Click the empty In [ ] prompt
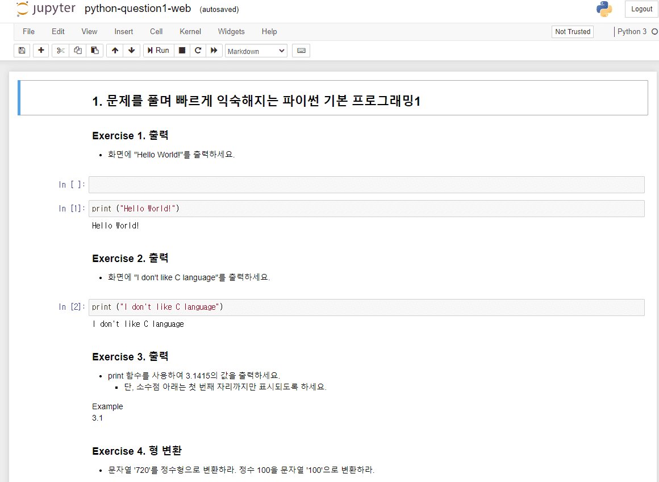The width and height of the screenshot is (659, 482). [72, 185]
